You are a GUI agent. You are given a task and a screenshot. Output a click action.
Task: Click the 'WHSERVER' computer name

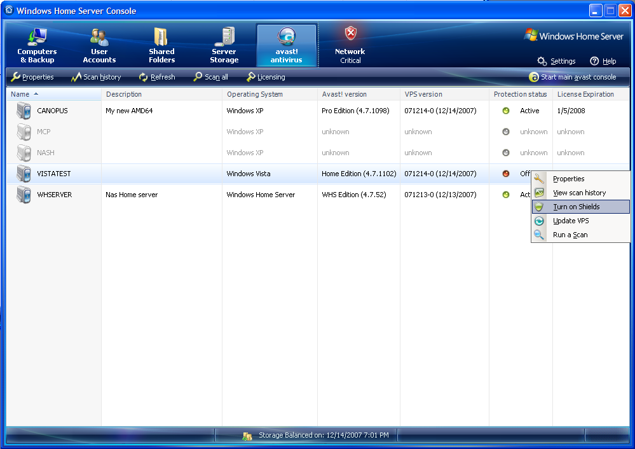click(x=54, y=195)
